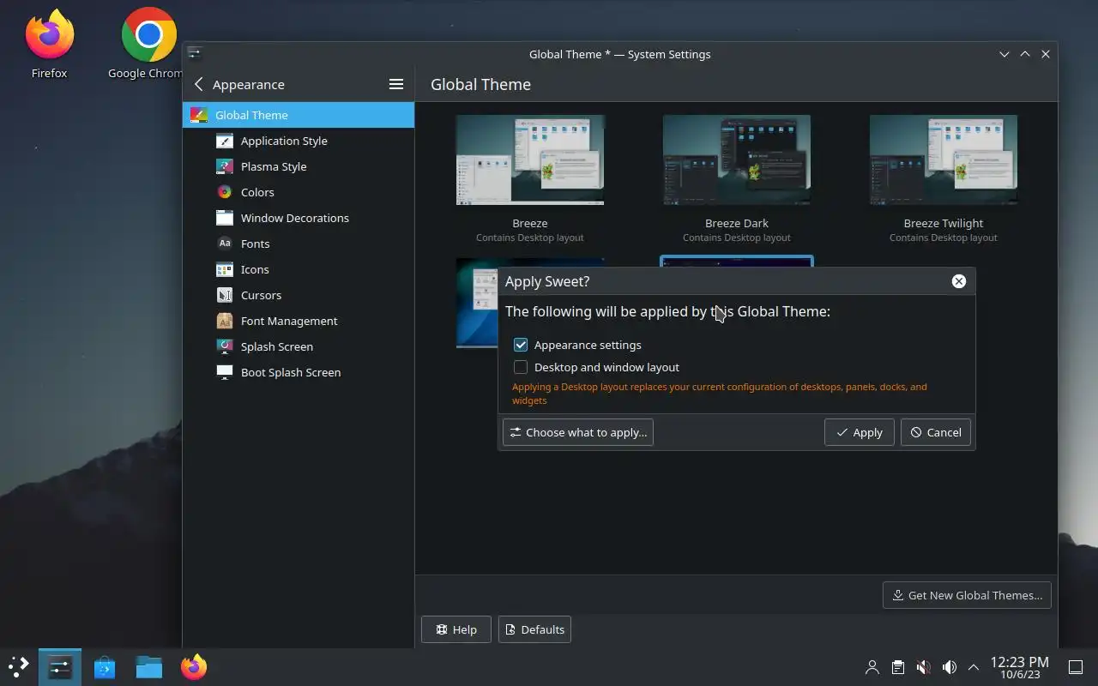Click the Font Management label

coord(289,321)
